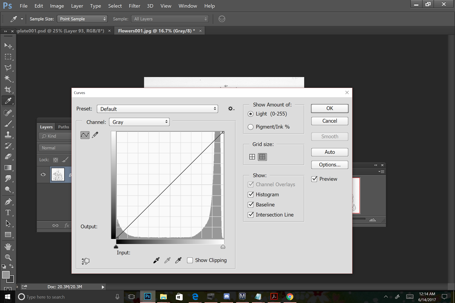Hide the layer using eye icon
The height and width of the screenshot is (303, 455).
pyautogui.click(x=43, y=174)
